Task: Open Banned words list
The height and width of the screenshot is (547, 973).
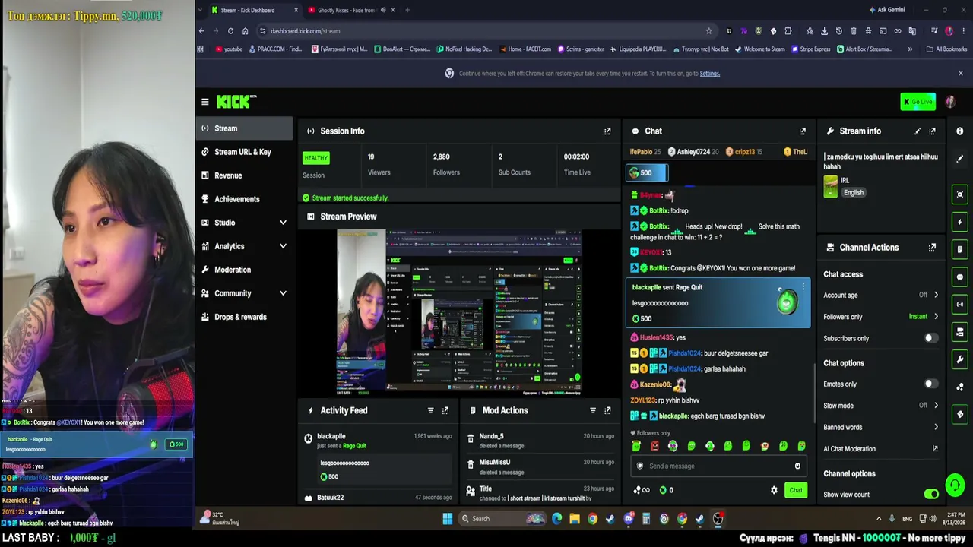Action: click(881, 427)
